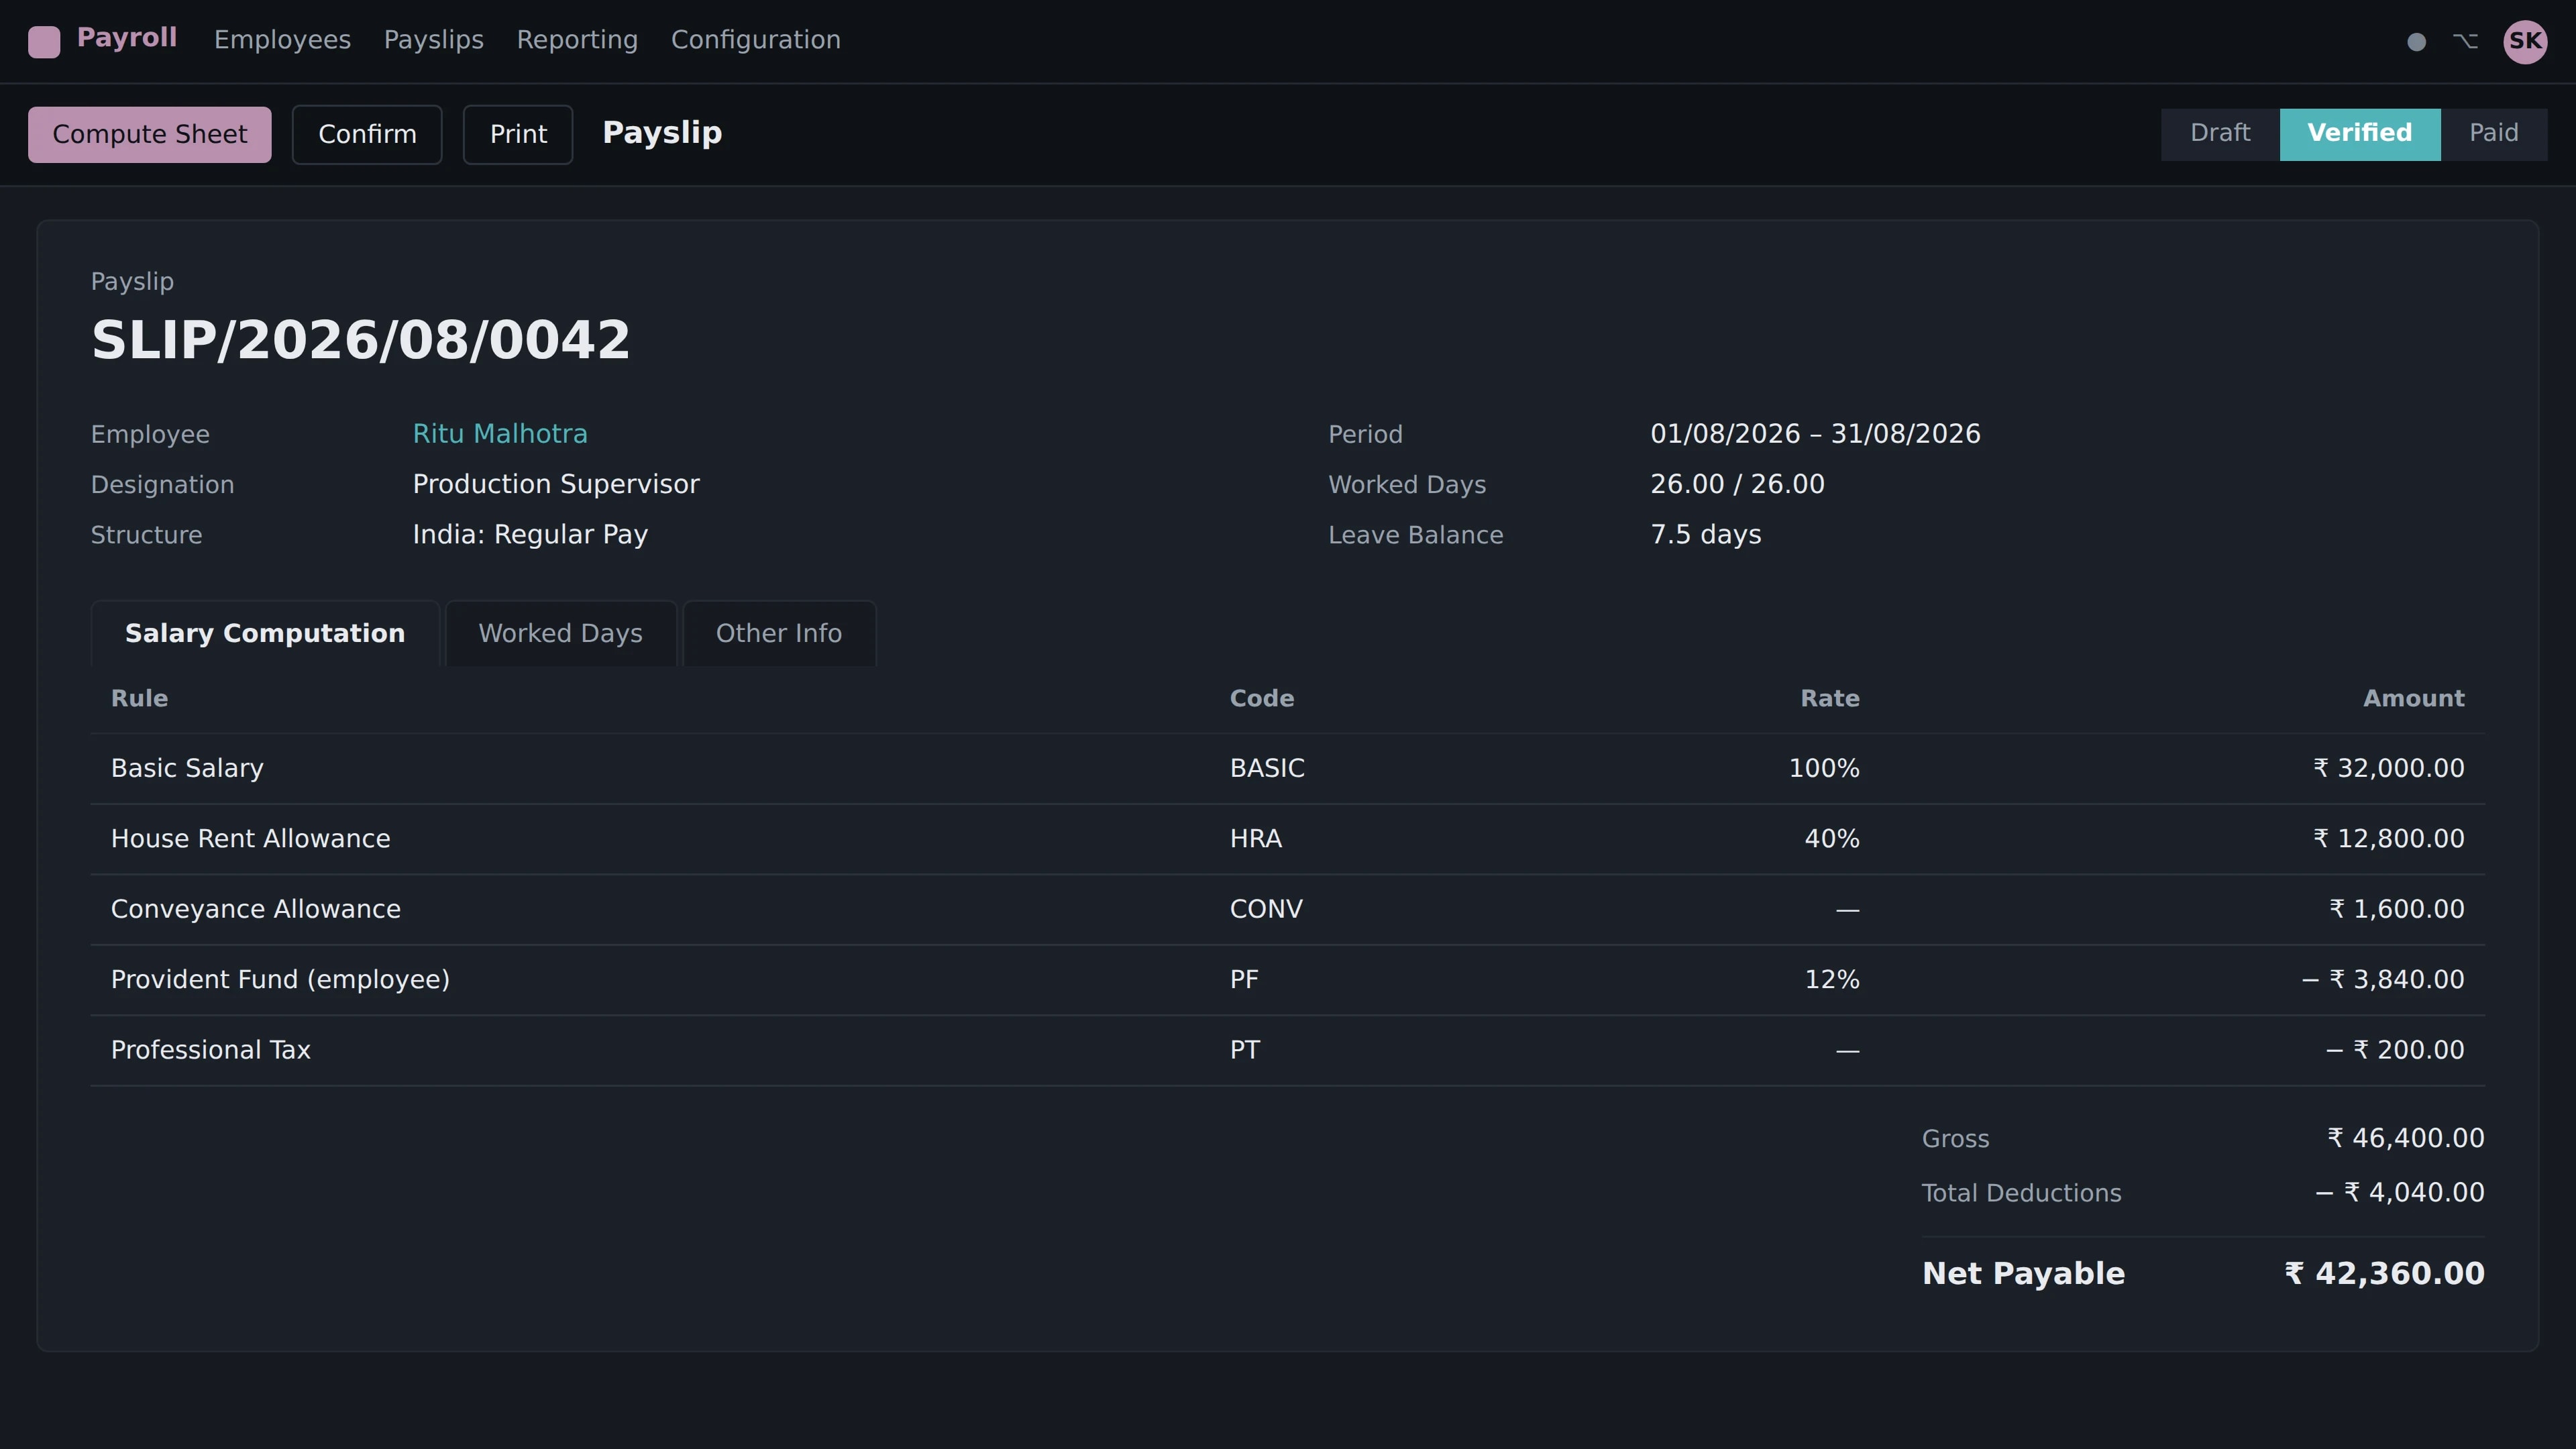This screenshot has width=2576, height=1449.
Task: Select the Salary Computation tab
Action: (x=265, y=633)
